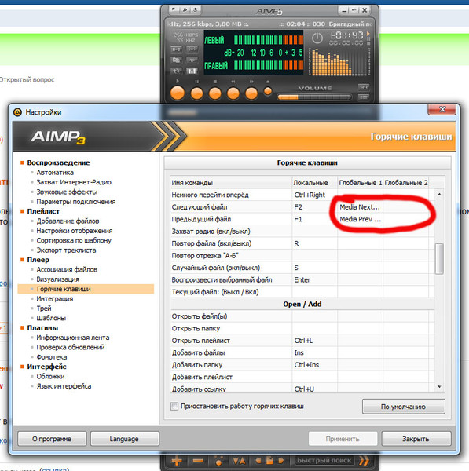The height and width of the screenshot is (471, 469).
Task: Select Плагины section in settings tree
Action: point(42,327)
